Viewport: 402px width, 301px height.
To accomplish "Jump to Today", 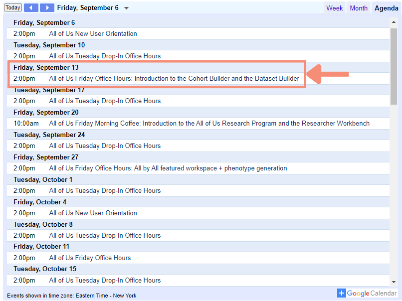I will 13,7.
